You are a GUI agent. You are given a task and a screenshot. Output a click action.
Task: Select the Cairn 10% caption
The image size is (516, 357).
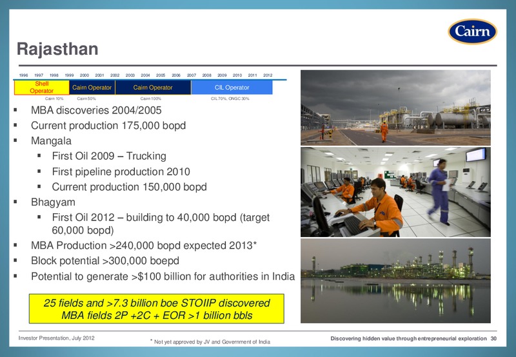pyautogui.click(x=54, y=99)
